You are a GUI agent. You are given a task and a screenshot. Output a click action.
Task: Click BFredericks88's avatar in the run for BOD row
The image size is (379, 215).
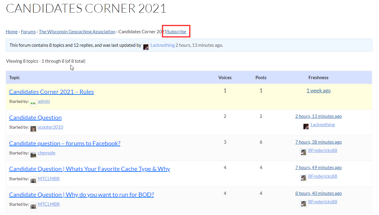[303, 204]
